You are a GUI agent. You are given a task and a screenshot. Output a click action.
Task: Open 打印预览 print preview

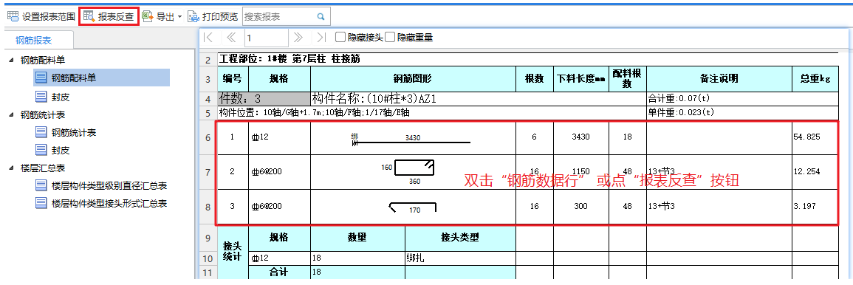pos(213,16)
